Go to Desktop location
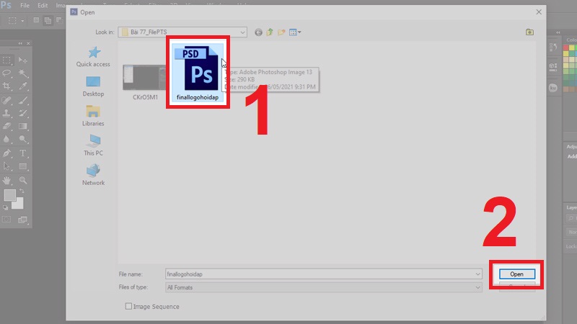 pos(93,86)
